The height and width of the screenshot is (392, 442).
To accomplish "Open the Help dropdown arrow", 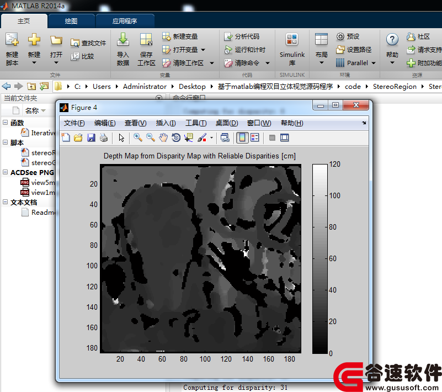I will [x=392, y=62].
